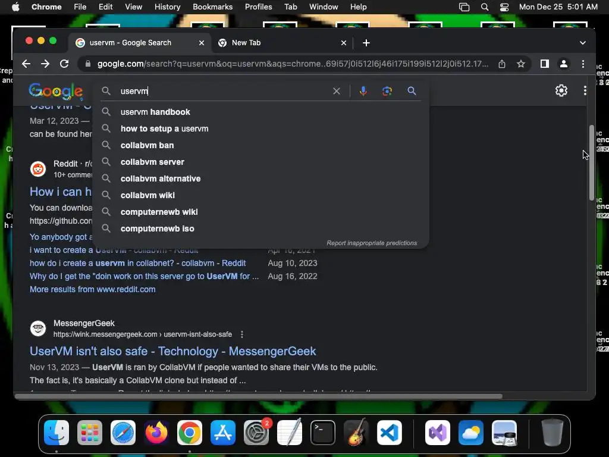Open the Weather app from Dock
This screenshot has width=609, height=457.
[x=471, y=433]
